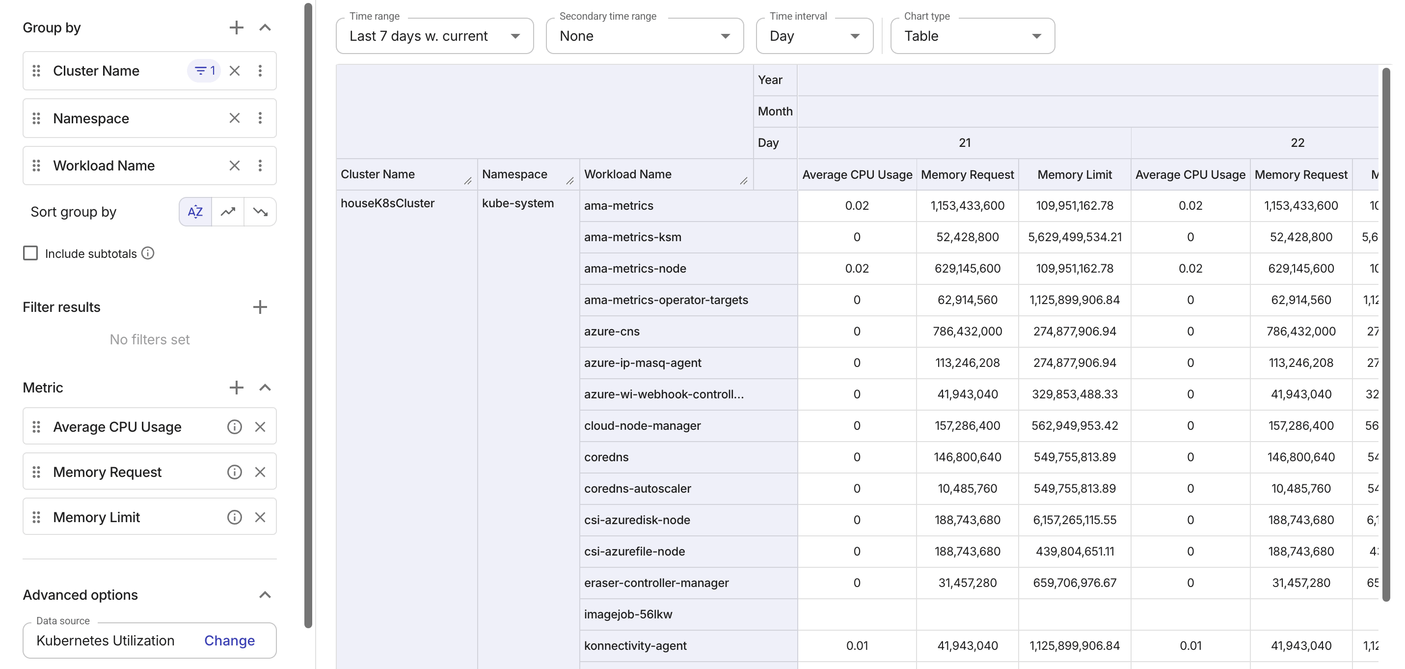Click the Cluster Name column header

point(406,174)
